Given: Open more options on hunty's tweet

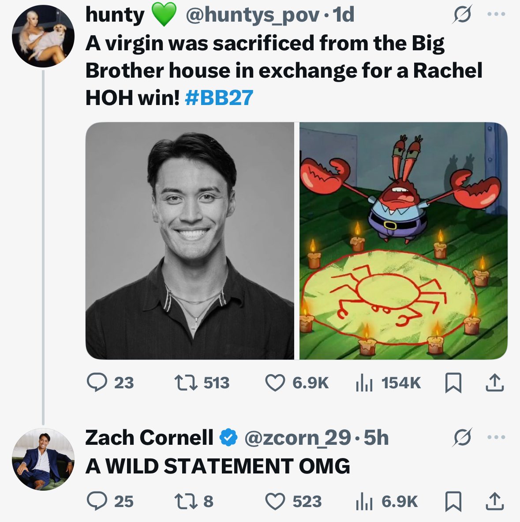Looking at the screenshot, I should coord(495,15).
